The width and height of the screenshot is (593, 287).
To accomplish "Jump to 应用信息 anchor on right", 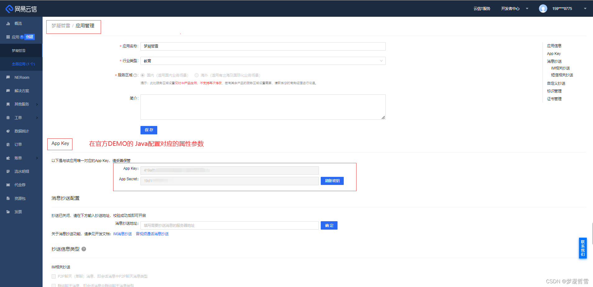I will (554, 46).
